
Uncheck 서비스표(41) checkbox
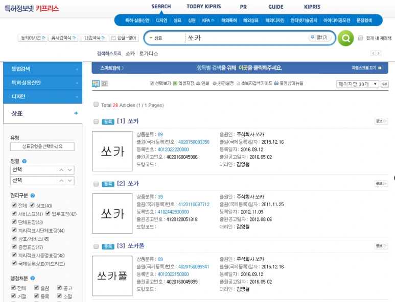tap(14, 213)
